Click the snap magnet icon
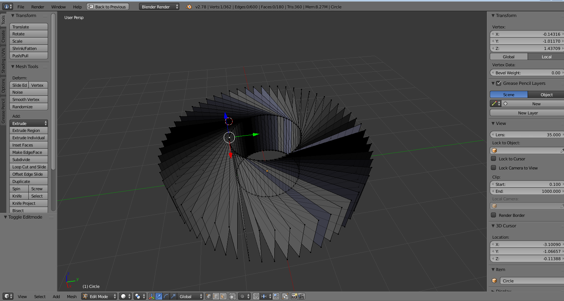Screen dimensions: 564x301 tap(256, 296)
